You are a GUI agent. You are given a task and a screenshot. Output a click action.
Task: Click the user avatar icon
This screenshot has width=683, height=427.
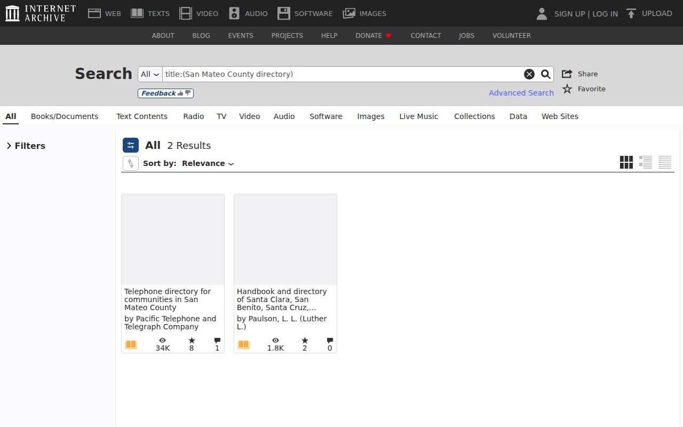pyautogui.click(x=542, y=13)
